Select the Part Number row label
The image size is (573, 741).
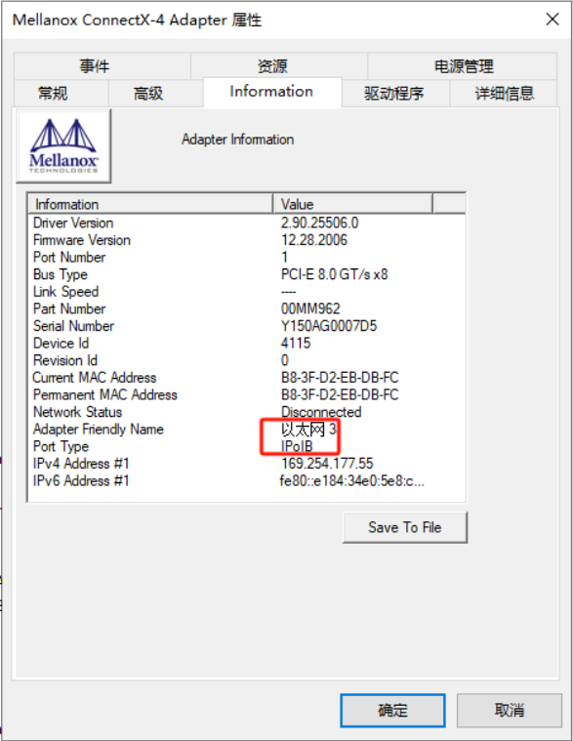coord(69,309)
